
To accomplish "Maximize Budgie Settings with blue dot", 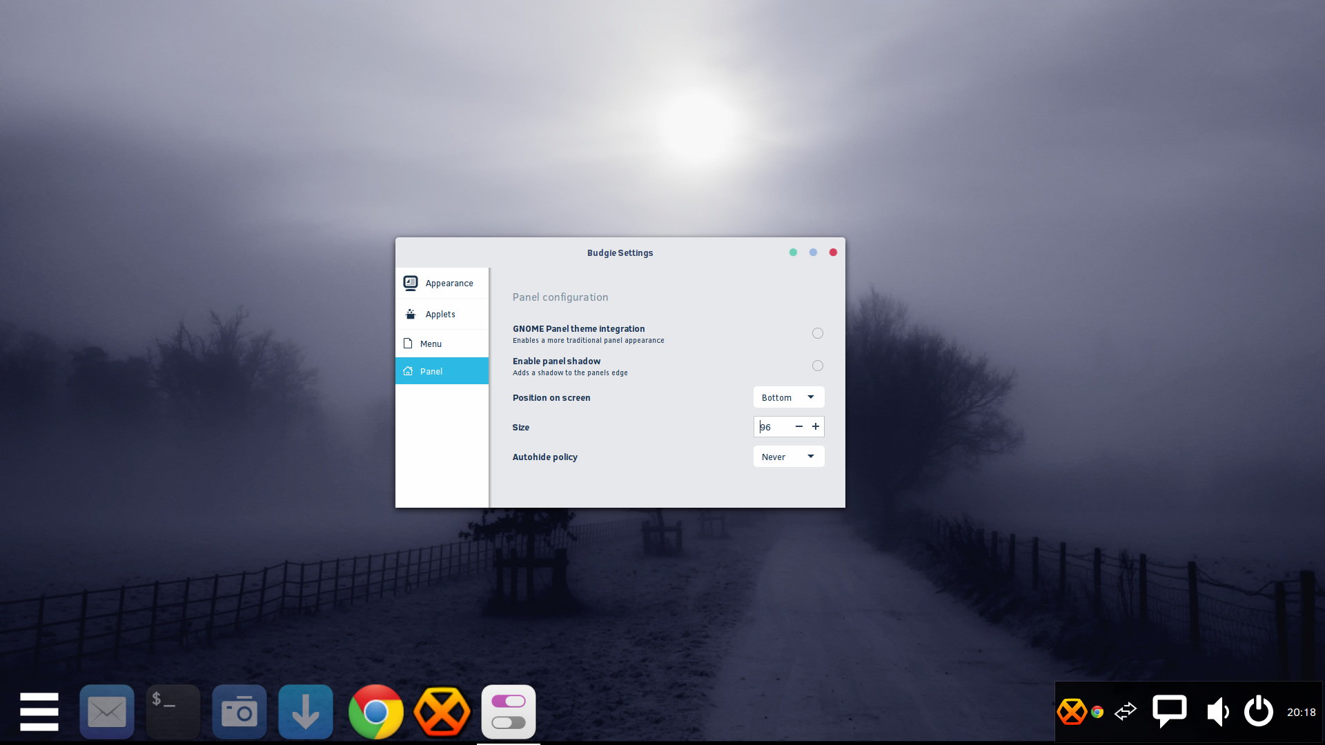I will pyautogui.click(x=813, y=252).
